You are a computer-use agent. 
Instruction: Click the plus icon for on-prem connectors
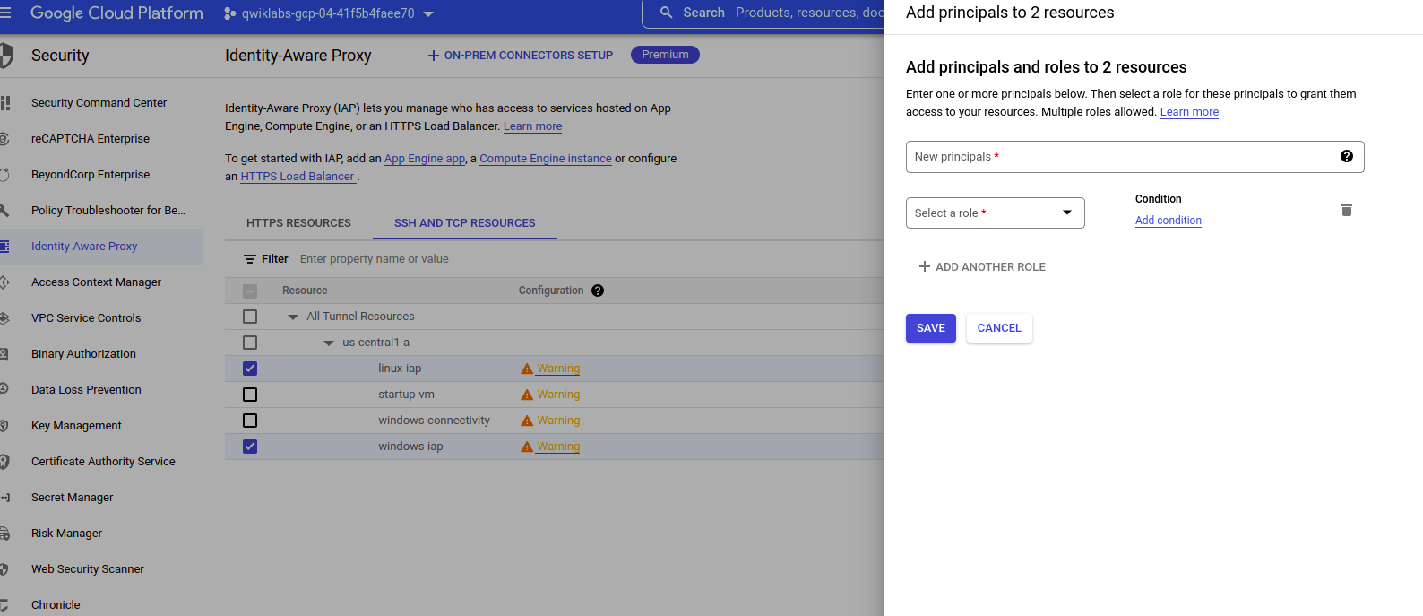click(x=434, y=56)
